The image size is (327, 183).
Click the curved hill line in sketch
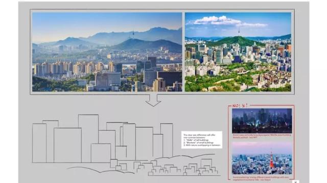coord(101,170)
